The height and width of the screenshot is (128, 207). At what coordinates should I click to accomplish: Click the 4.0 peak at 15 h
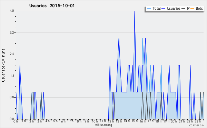[x=135, y=11]
